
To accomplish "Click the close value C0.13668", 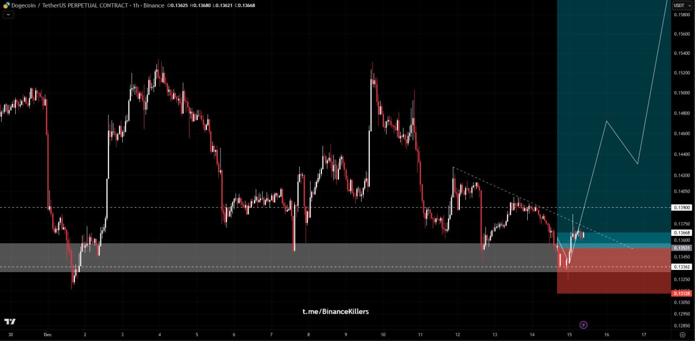I will tap(244, 5).
